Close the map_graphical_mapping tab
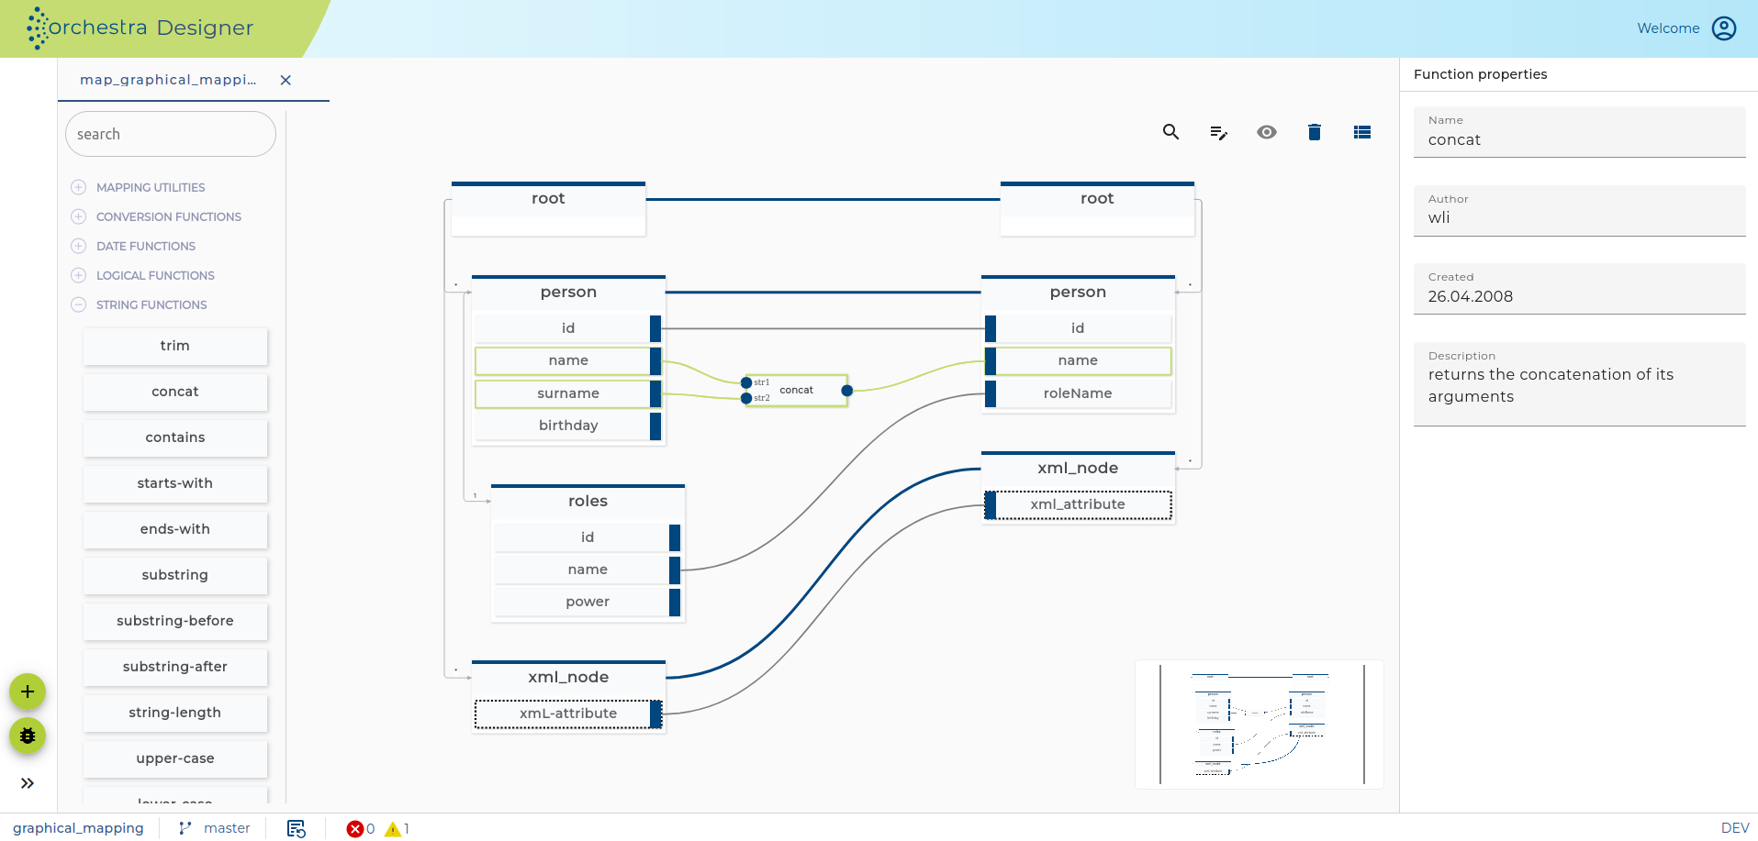Viewport: 1758px width, 841px height. [x=286, y=80]
